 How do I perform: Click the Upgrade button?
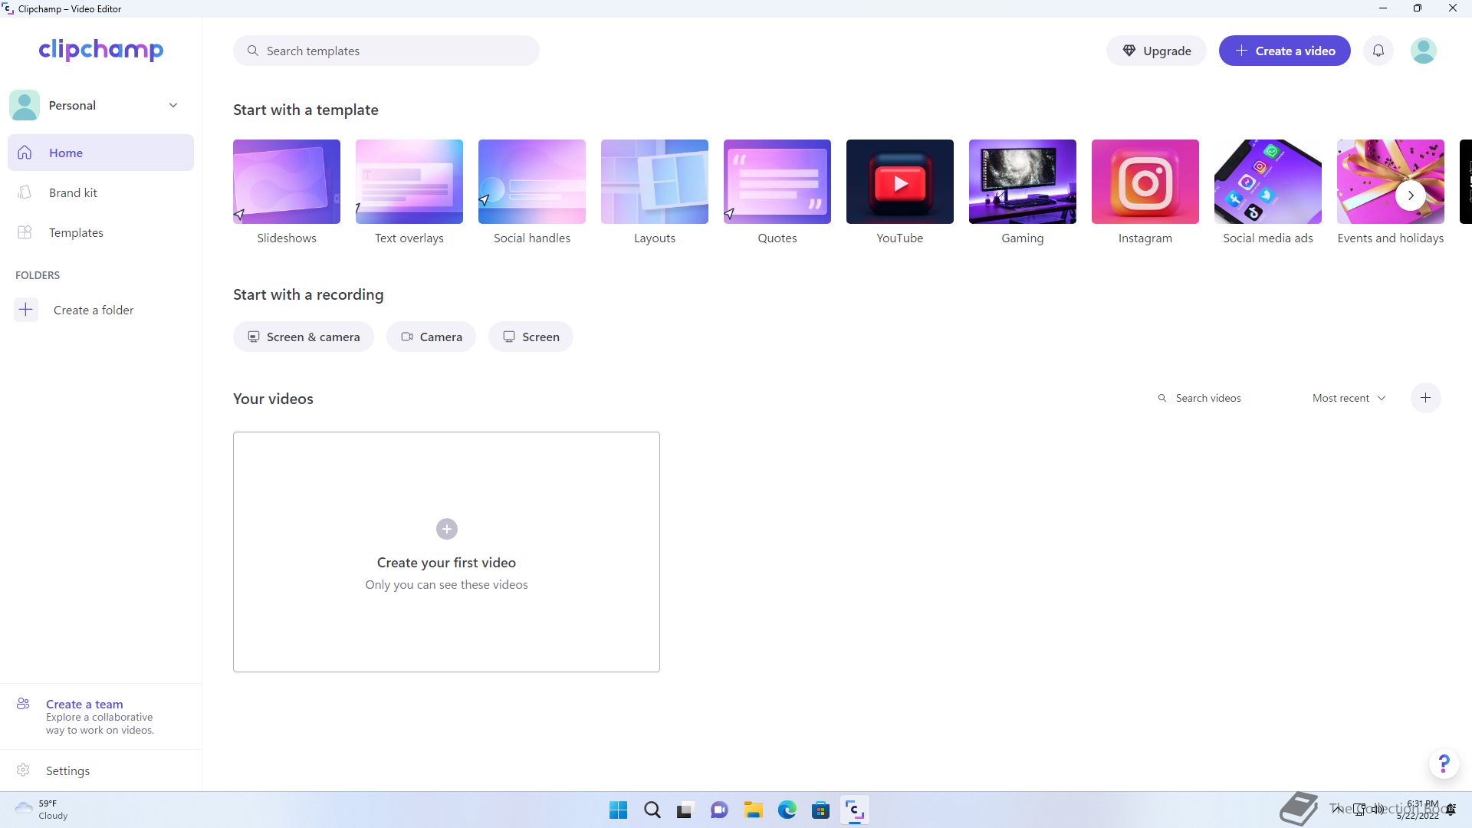[x=1155, y=51]
